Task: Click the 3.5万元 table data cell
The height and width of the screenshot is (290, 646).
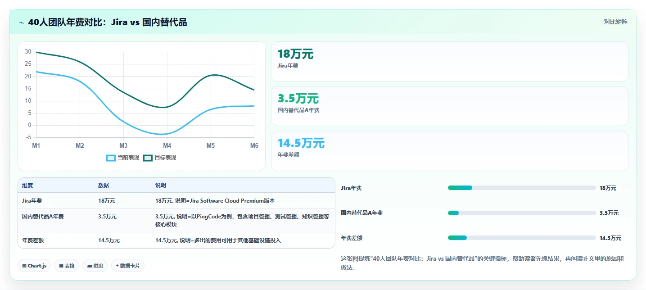Action: (x=108, y=216)
